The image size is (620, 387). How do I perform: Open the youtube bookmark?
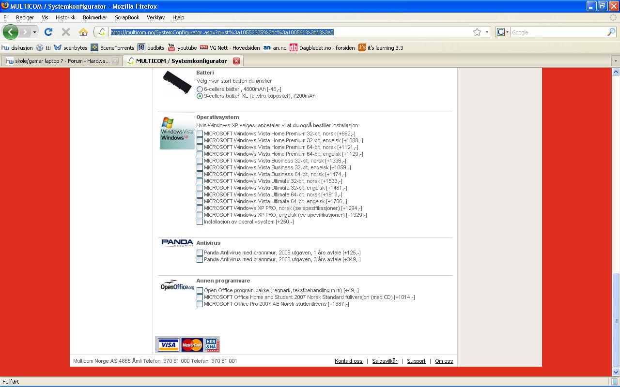click(182, 47)
